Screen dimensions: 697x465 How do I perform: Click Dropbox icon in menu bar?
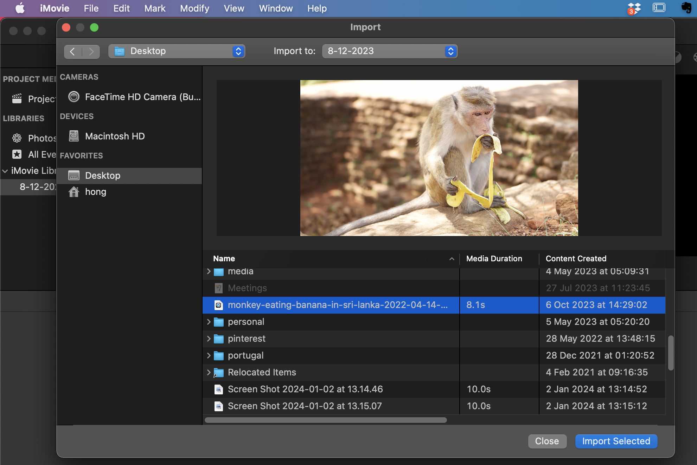coord(634,8)
